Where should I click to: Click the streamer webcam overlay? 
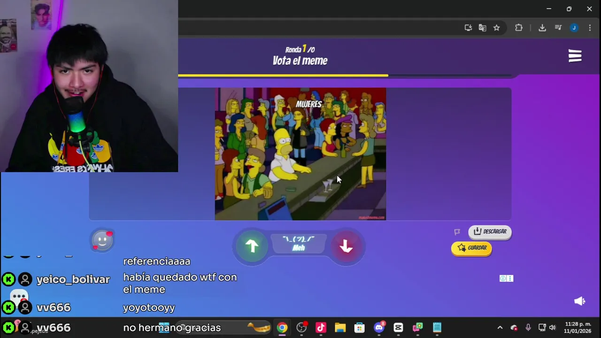pos(89,86)
